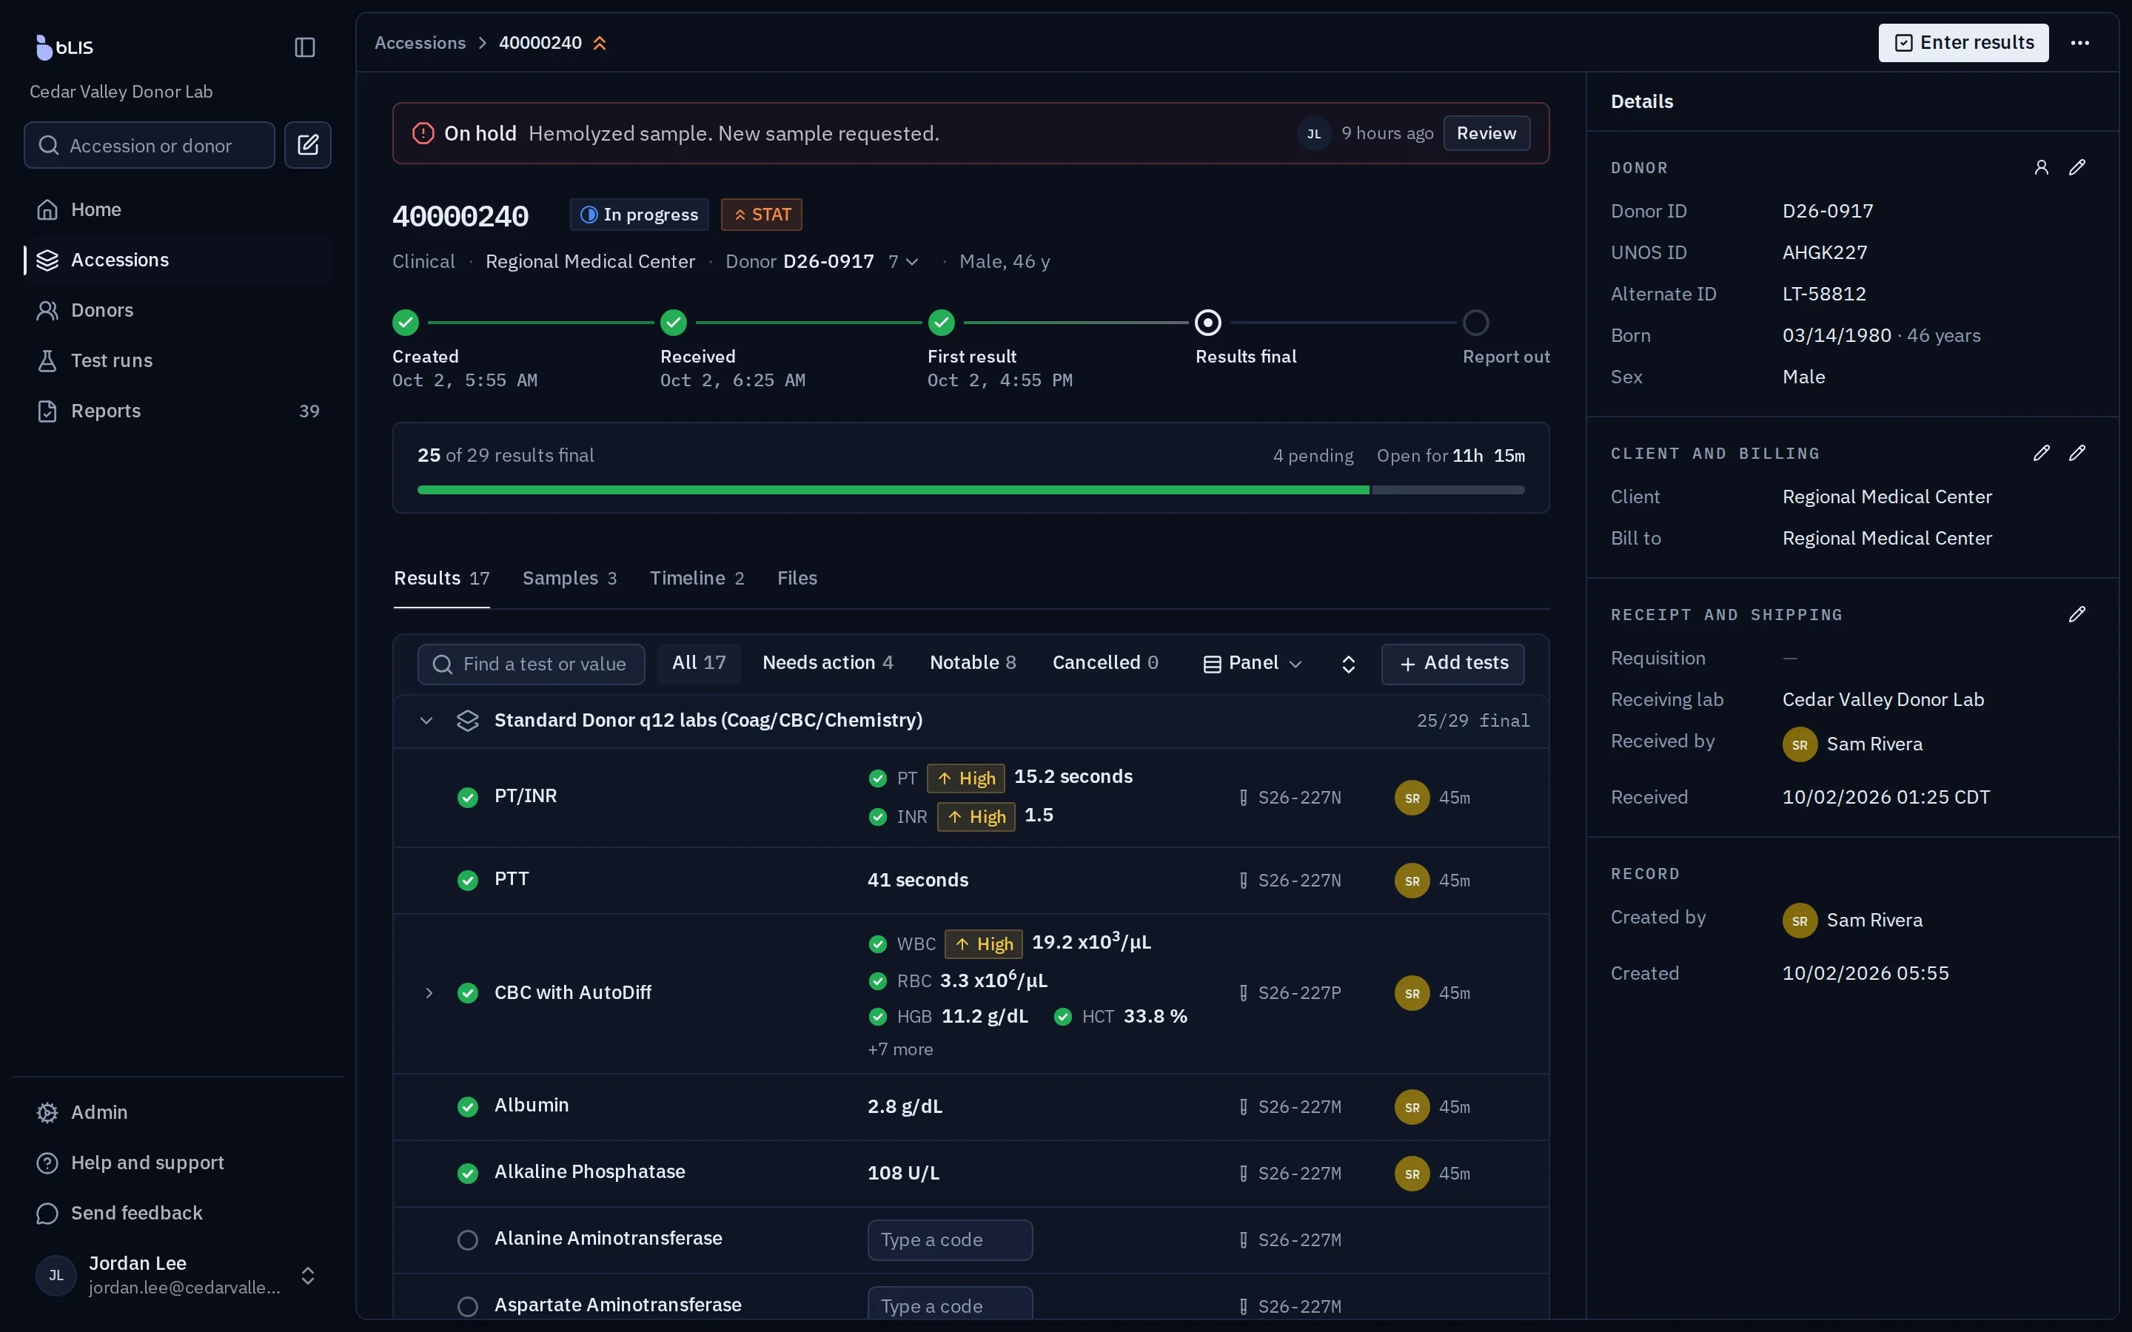Click Aspartate Aminotransferase pending status circle
The width and height of the screenshot is (2132, 1332).
(468, 1305)
